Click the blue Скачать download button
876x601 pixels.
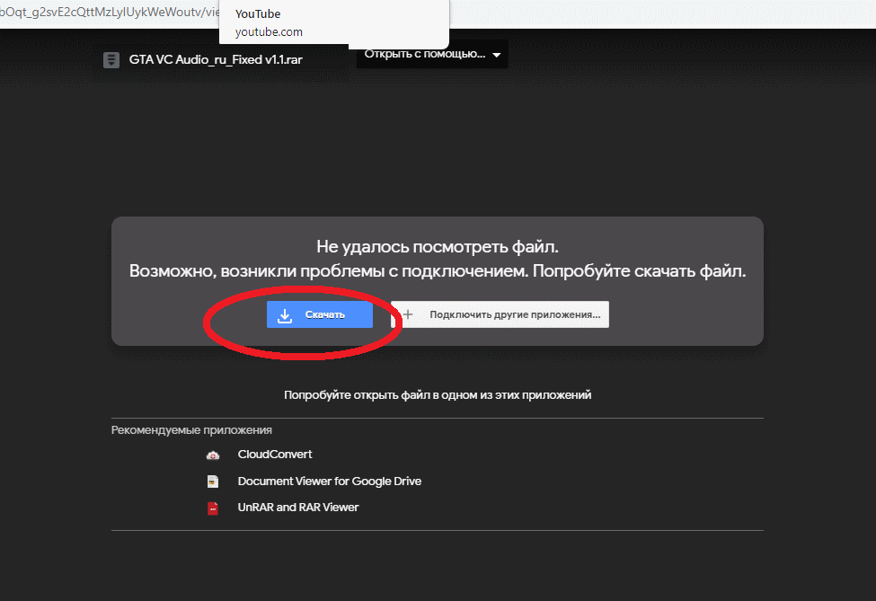click(x=320, y=314)
